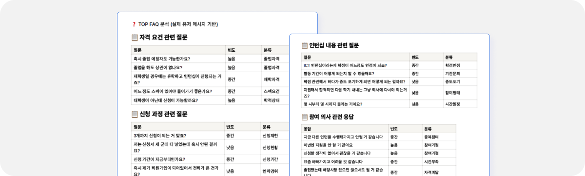
Task: Click the heading '자격 요건 관련 질문'
Action: tap(163, 38)
